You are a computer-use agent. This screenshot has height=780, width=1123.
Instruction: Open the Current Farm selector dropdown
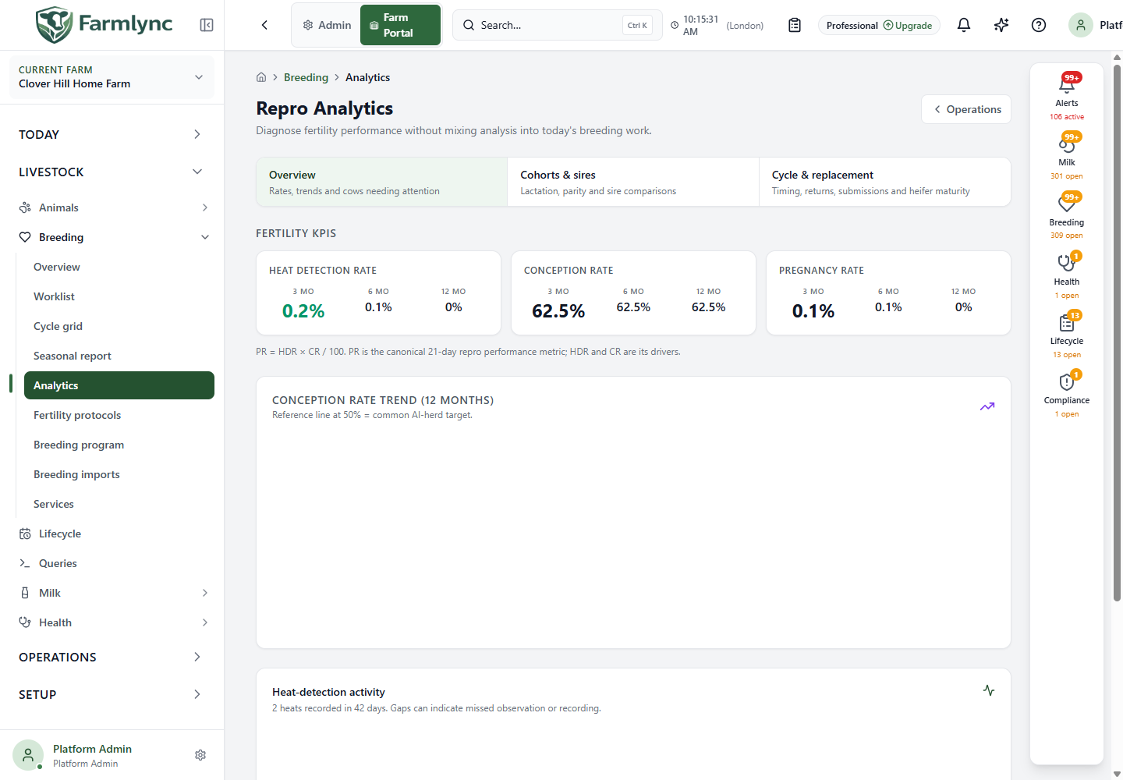112,77
